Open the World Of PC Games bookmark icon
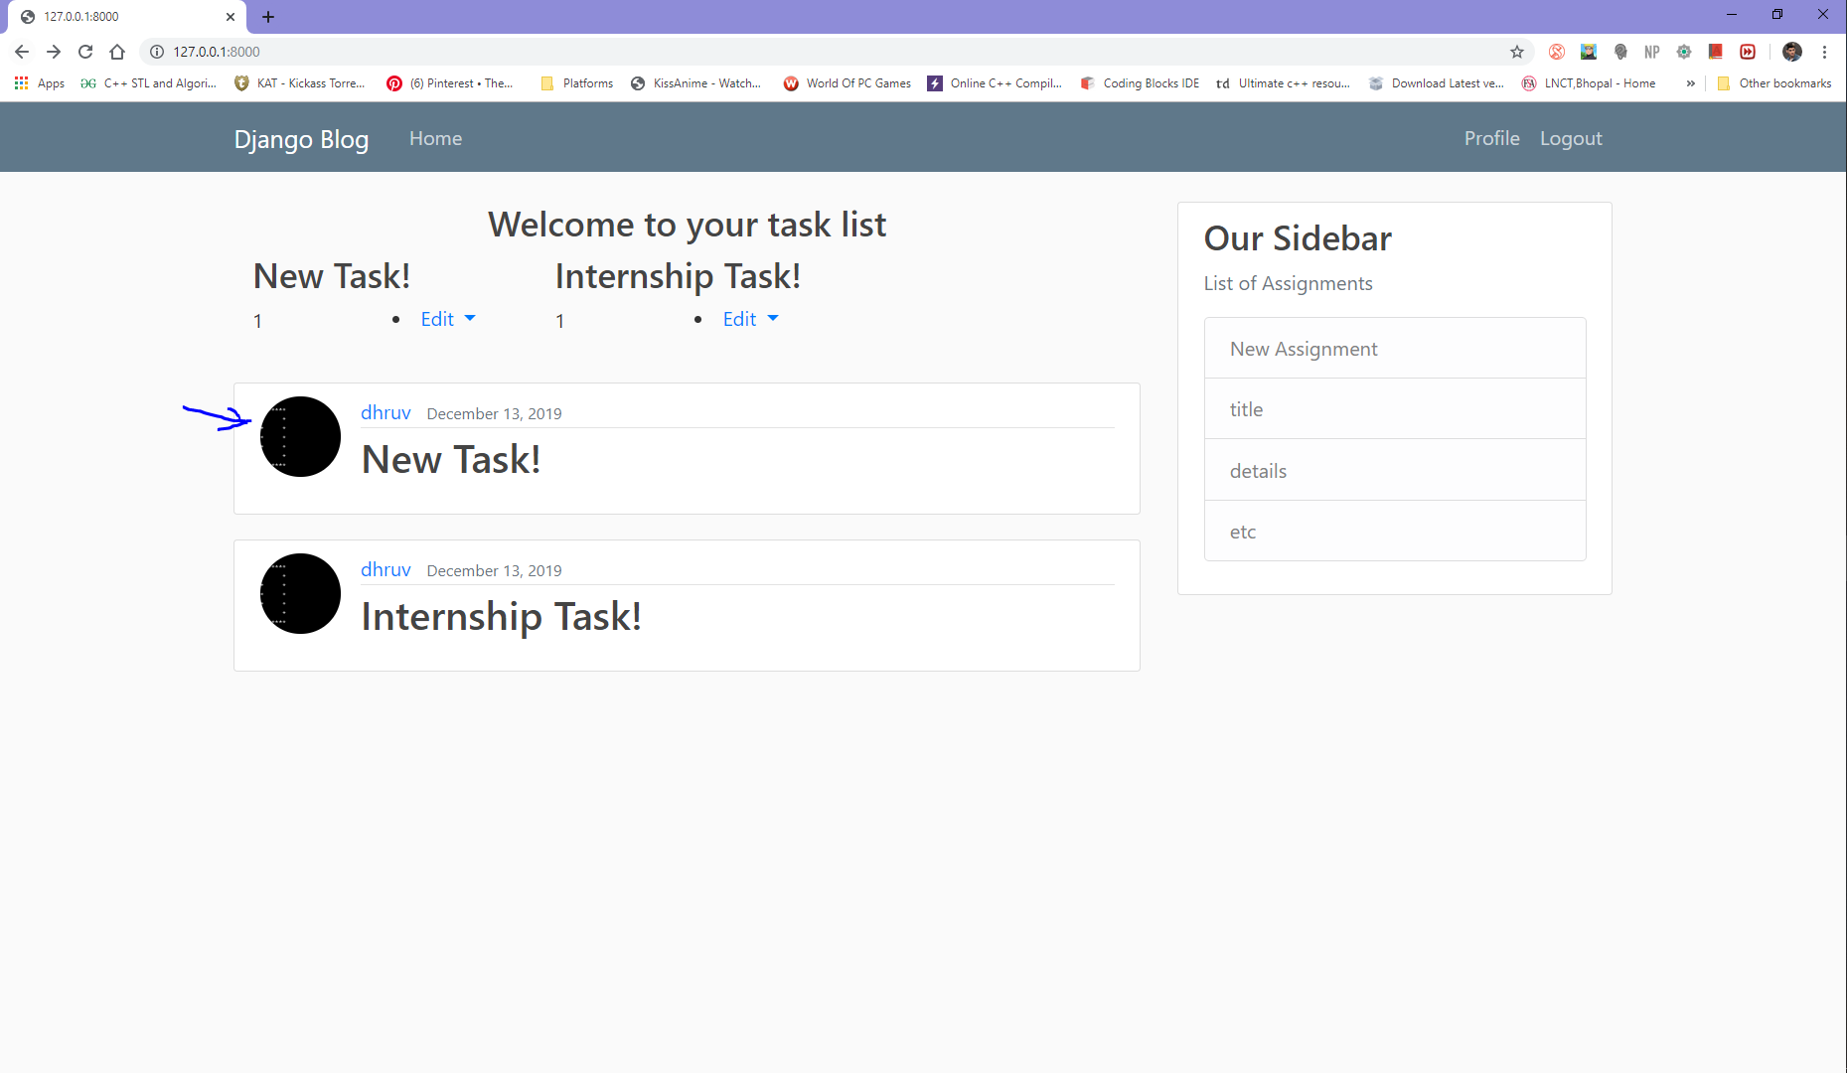 pyautogui.click(x=791, y=83)
